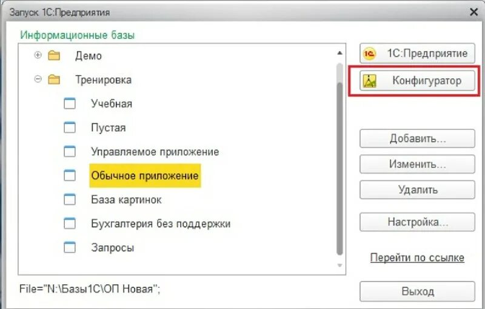This screenshot has width=485, height=309.
Task: Select the Запросы infobase
Action: 113,248
